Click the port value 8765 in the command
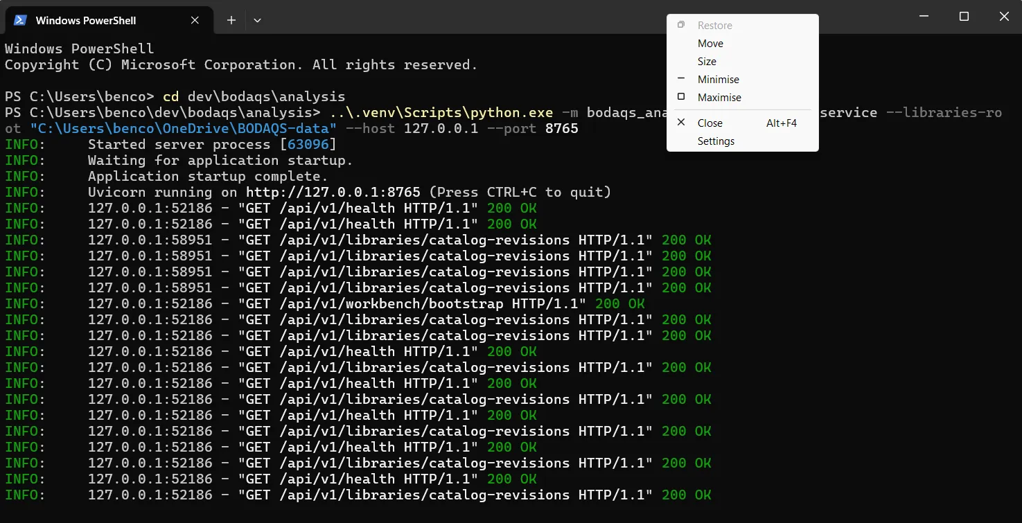 point(561,128)
